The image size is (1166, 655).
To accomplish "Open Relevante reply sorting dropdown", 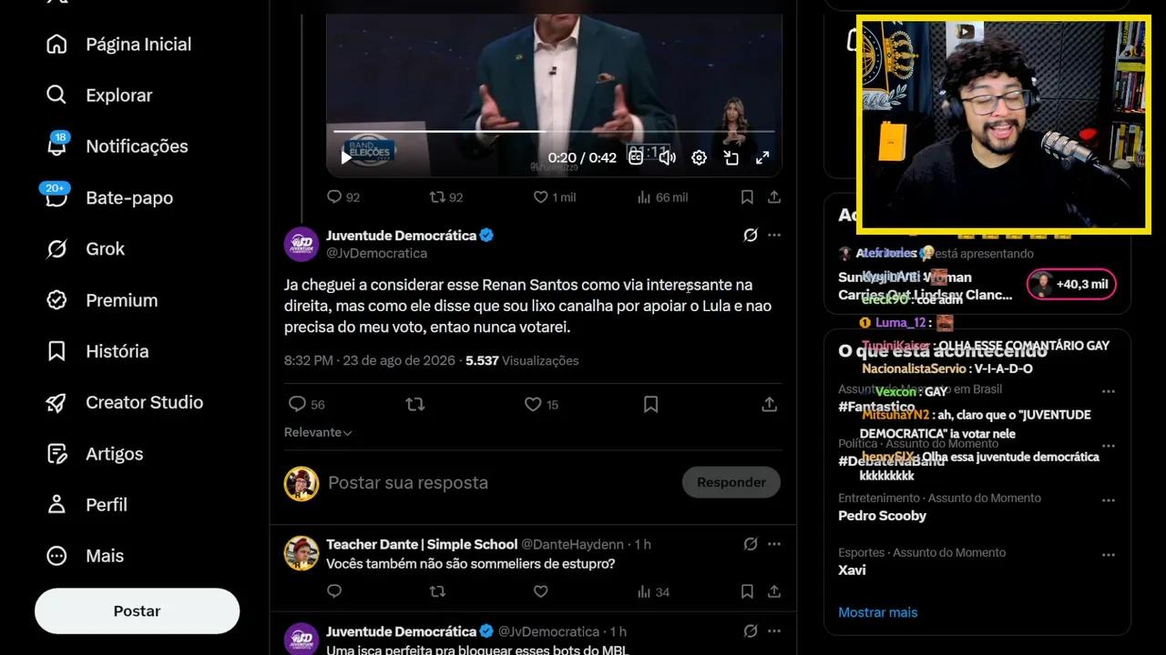I will tap(318, 433).
